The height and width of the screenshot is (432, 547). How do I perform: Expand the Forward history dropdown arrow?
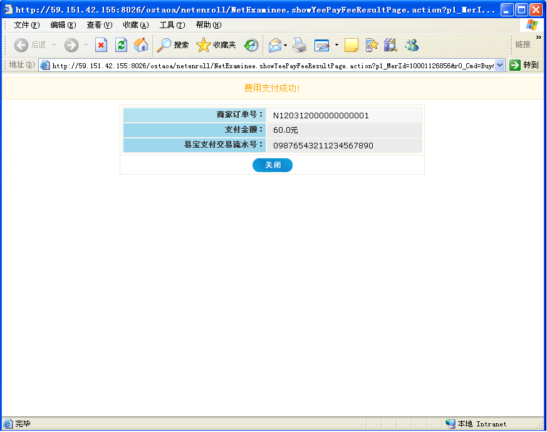[x=86, y=45]
